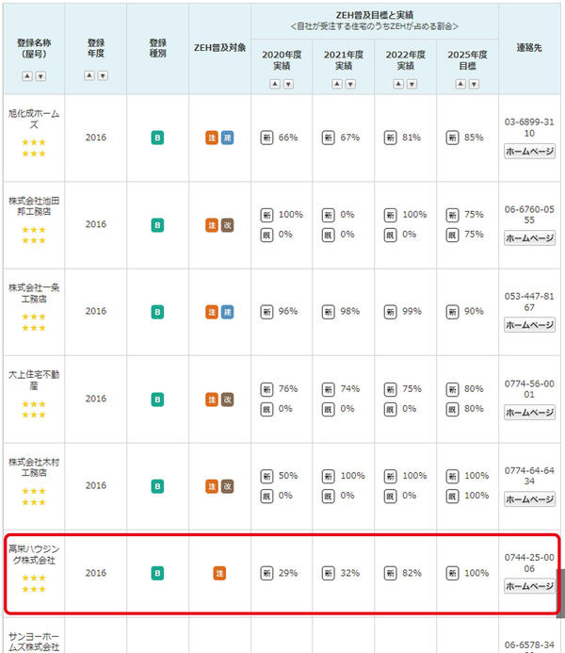This screenshot has height=653, width=565.
Task: Click green B badge in 旭化成ホームズ row
Action: [157, 138]
